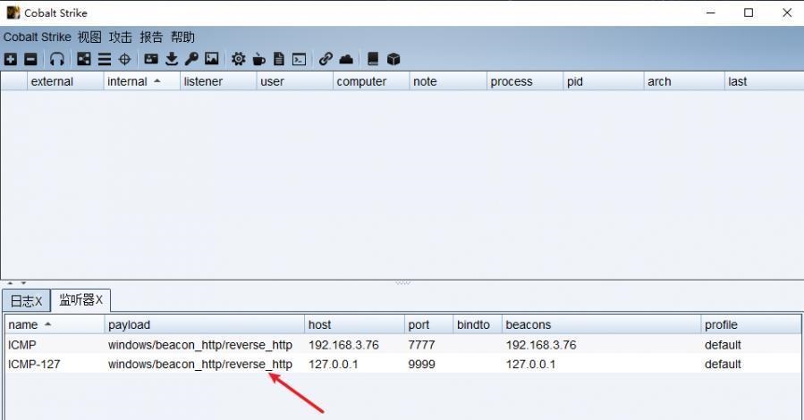
Task: Open the 帮助 menu
Action: point(182,37)
